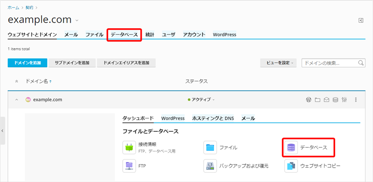Open the アクティブ status dropdown
The image size is (373, 182).
click(x=201, y=100)
